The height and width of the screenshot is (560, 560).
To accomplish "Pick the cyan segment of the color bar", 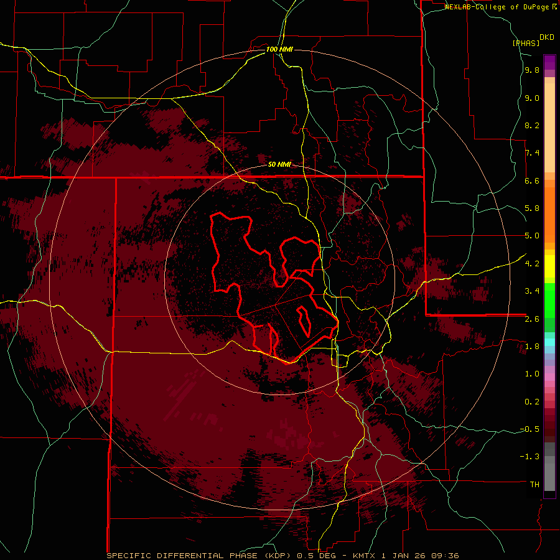I will (x=549, y=342).
